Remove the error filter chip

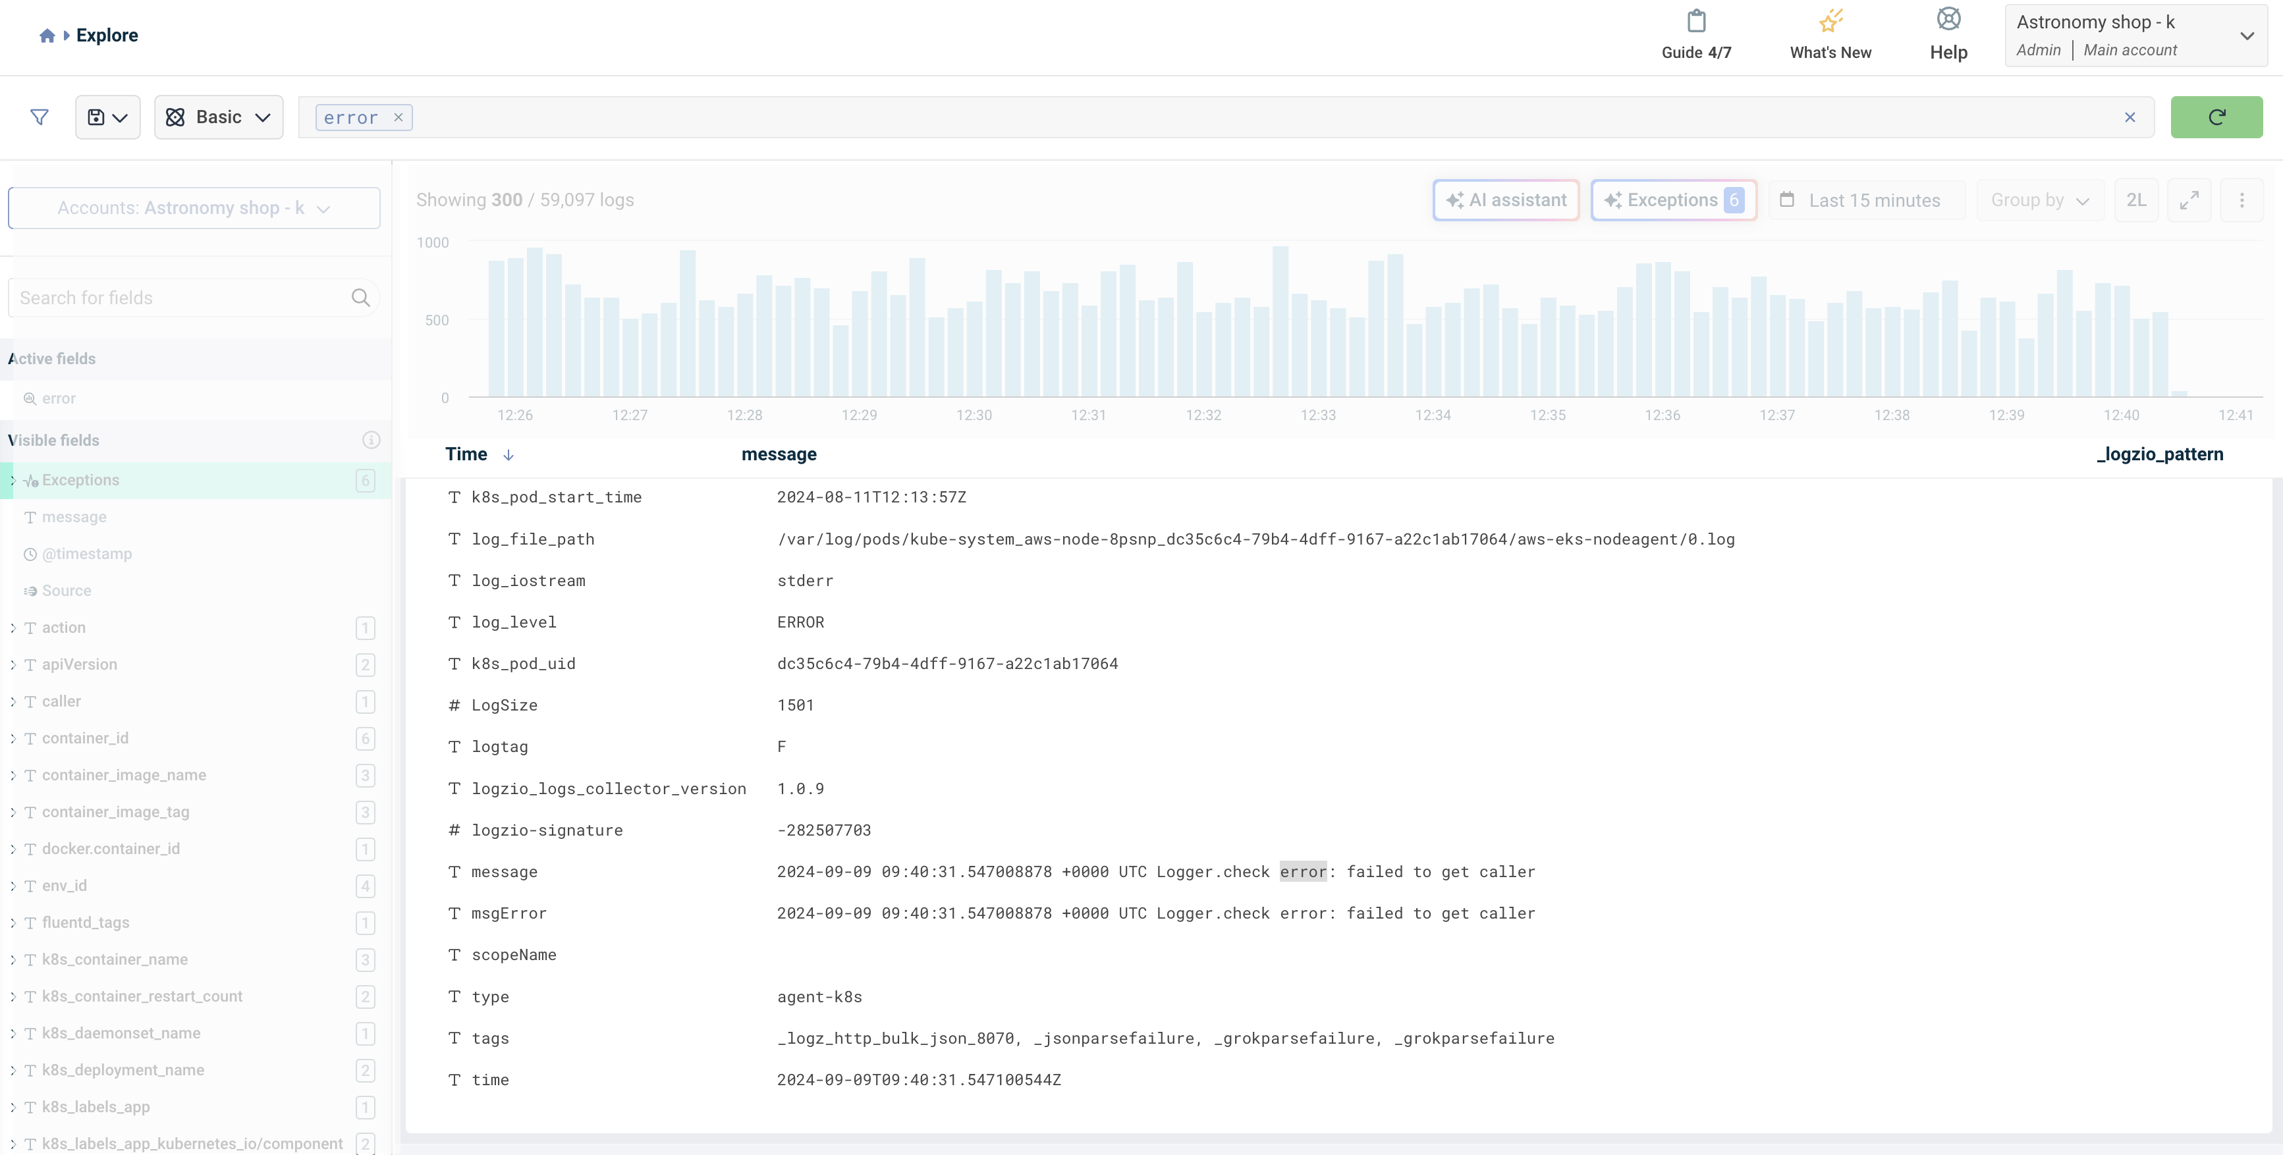pyautogui.click(x=398, y=117)
